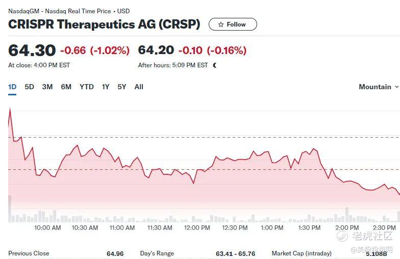Screen dimensions: 400x259
Task: Click the 12:00 PM time axis label
Action: point(197,228)
